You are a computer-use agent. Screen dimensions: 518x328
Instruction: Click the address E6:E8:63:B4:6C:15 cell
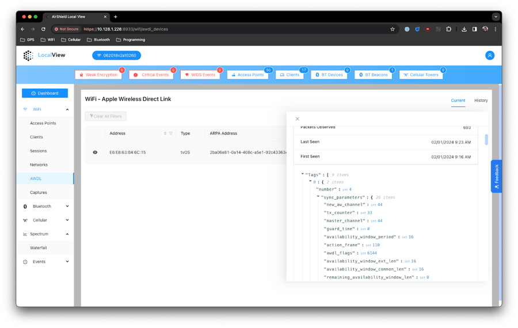pyautogui.click(x=128, y=152)
